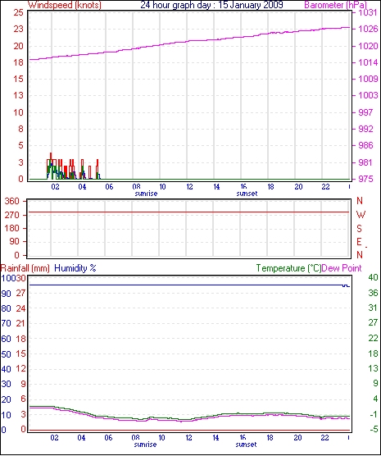Click the 24 hour graph day title

212,5
